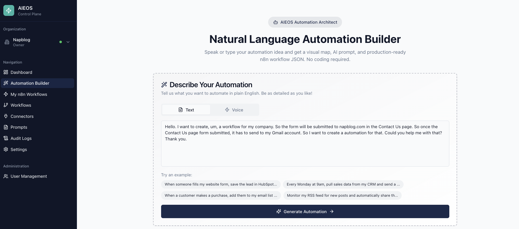Click the Dashboard grid icon

click(6, 72)
